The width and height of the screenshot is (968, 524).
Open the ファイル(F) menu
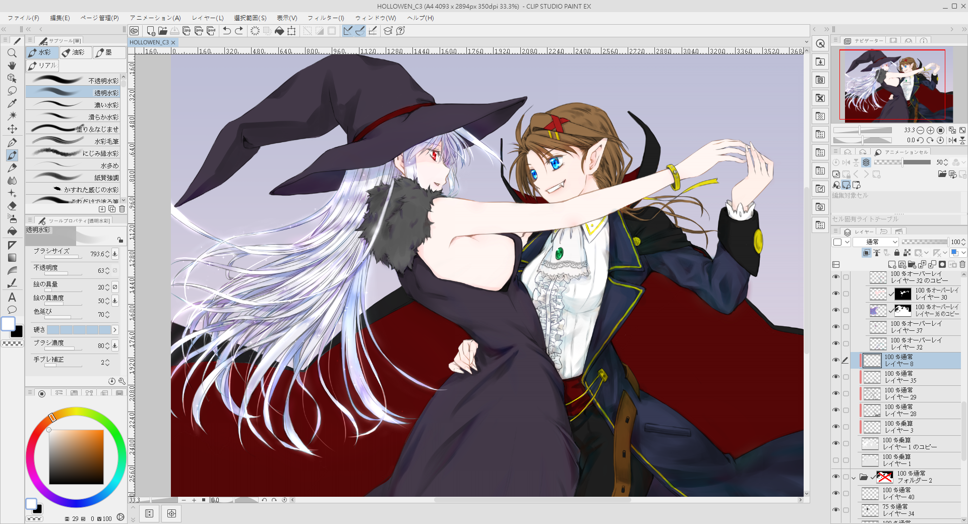pyautogui.click(x=23, y=18)
